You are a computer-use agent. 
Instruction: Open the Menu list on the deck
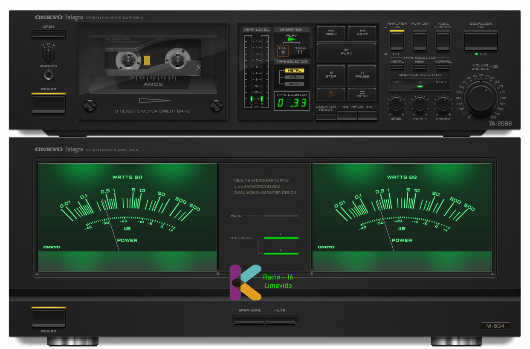click(362, 95)
